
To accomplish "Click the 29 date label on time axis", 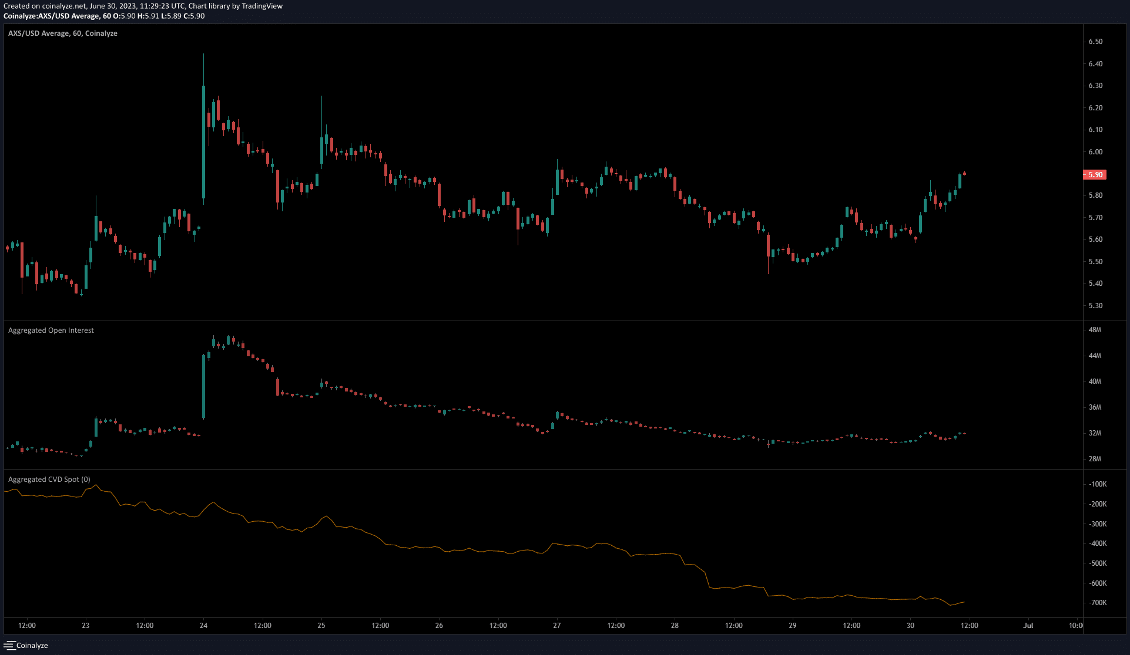I will (793, 626).
